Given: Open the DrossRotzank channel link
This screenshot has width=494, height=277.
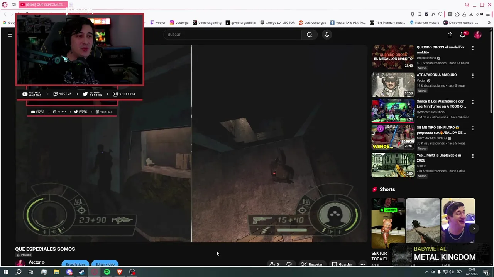Looking at the screenshot, I should (x=426, y=58).
